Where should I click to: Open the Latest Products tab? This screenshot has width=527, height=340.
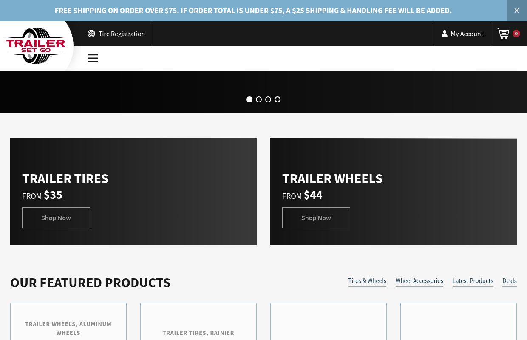473,281
